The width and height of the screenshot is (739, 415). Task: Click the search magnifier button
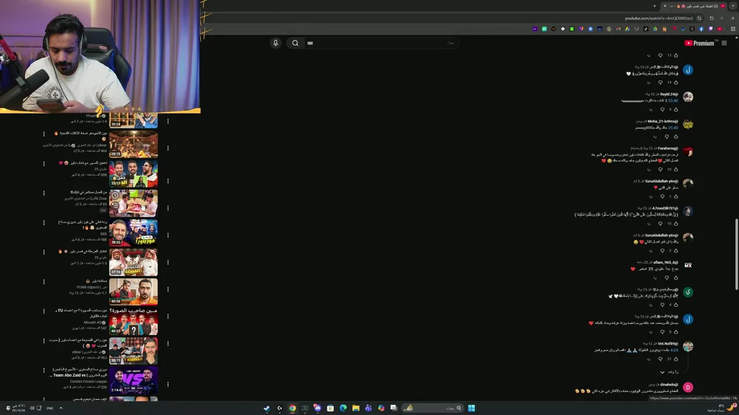click(x=295, y=43)
